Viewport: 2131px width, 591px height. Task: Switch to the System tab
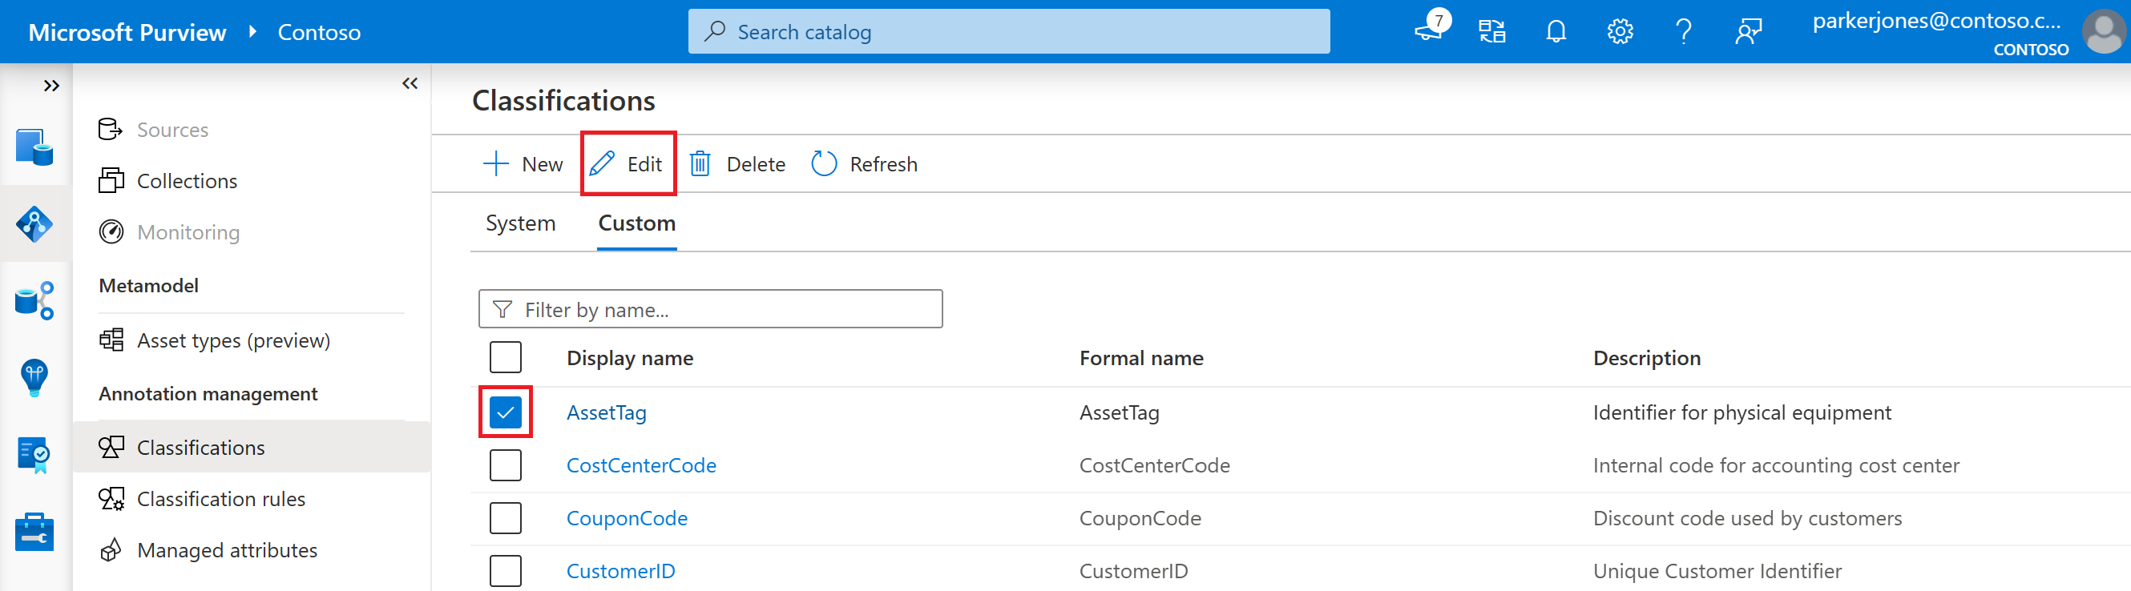click(519, 223)
